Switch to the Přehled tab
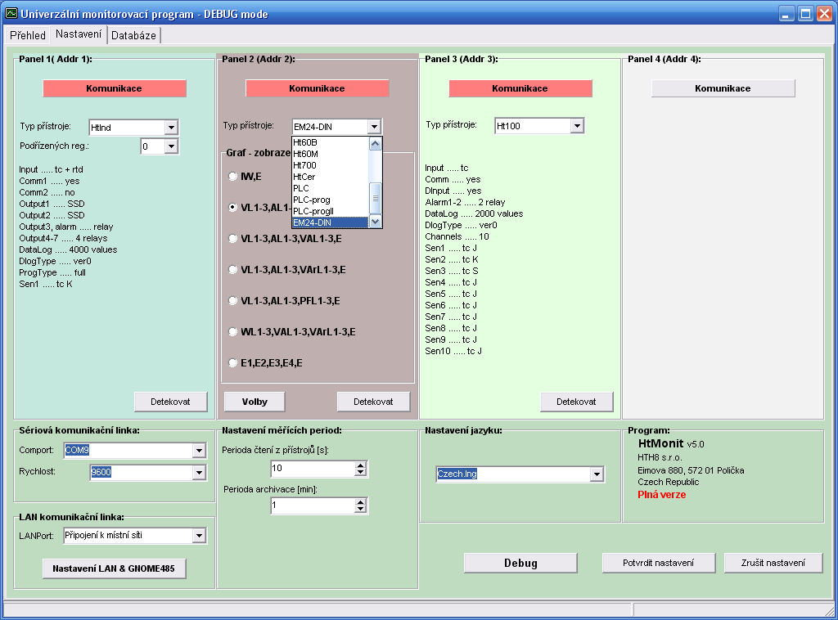The height and width of the screenshot is (620, 838). point(28,35)
